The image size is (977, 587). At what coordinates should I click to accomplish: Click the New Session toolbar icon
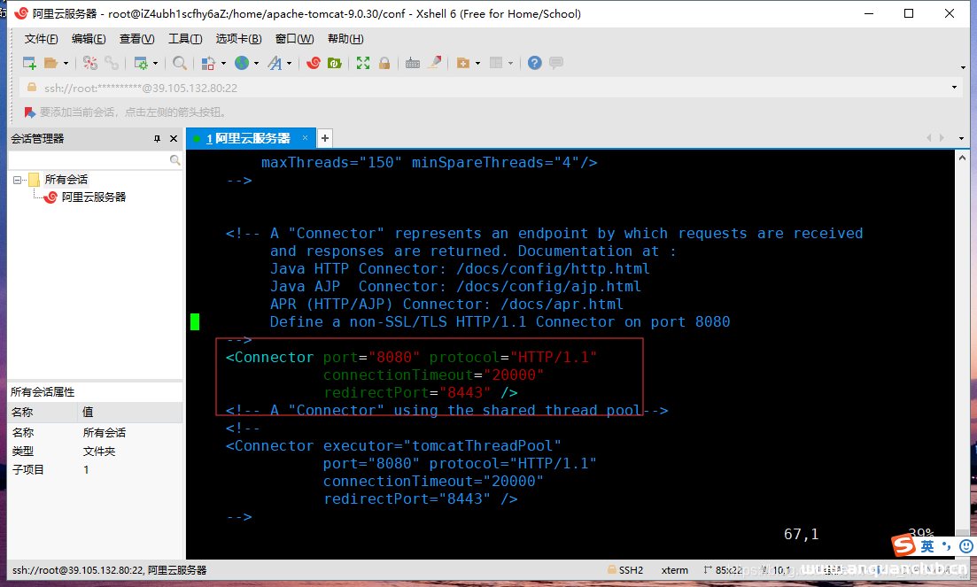click(x=29, y=63)
